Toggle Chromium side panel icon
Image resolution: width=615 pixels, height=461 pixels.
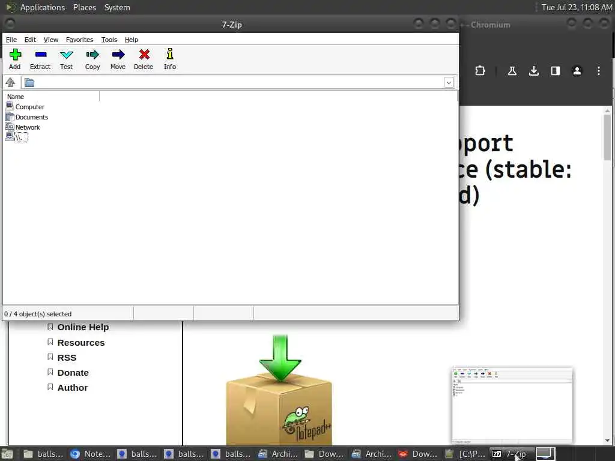[556, 71]
